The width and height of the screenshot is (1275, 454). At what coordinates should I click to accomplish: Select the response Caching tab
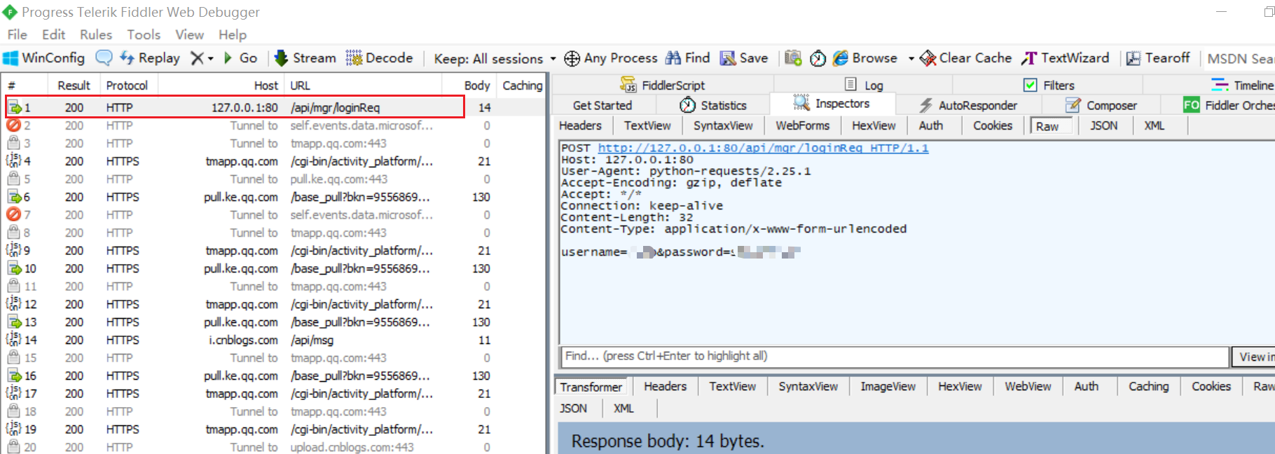pos(1148,386)
